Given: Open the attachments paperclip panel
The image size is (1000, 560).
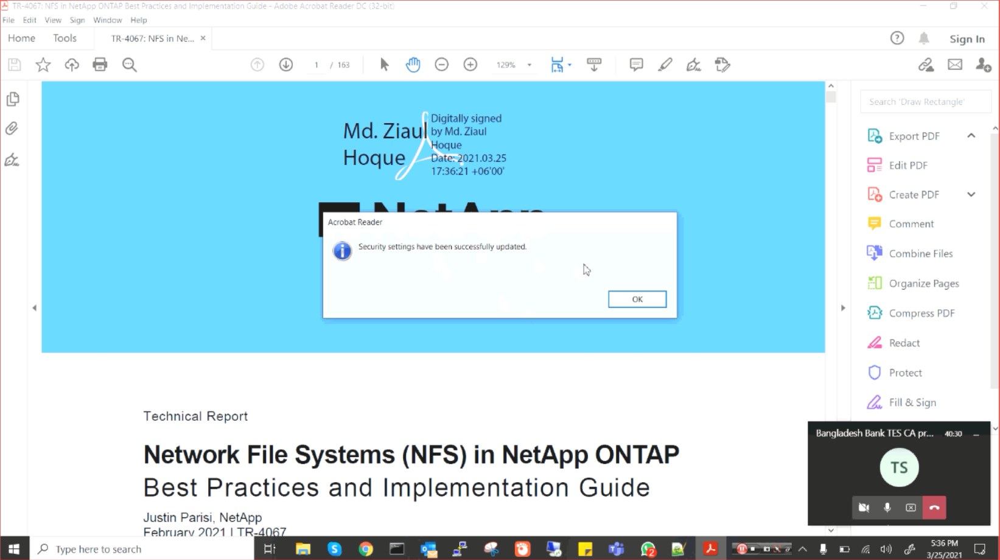Looking at the screenshot, I should point(12,128).
